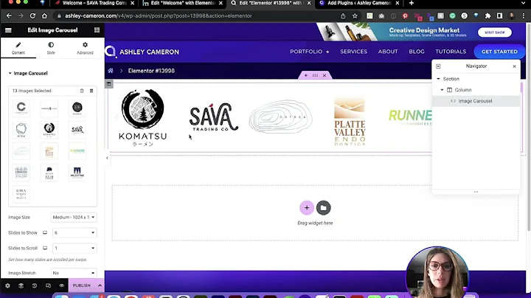Open the Slides to Scroll dropdown
This screenshot has width=531, height=298.
74,249
